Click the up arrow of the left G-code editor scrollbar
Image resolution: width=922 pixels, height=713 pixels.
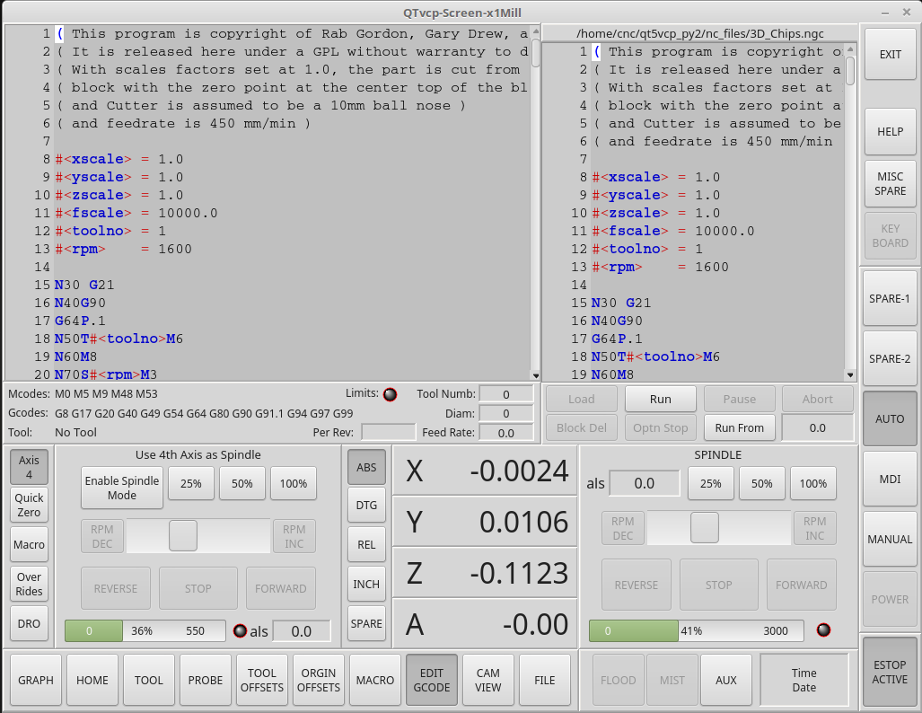coord(536,32)
